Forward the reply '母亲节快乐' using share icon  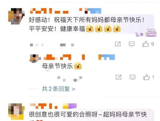tap(118, 77)
